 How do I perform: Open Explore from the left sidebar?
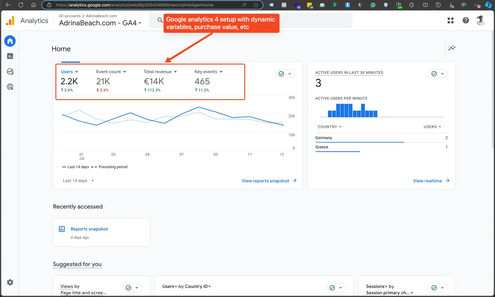click(10, 71)
